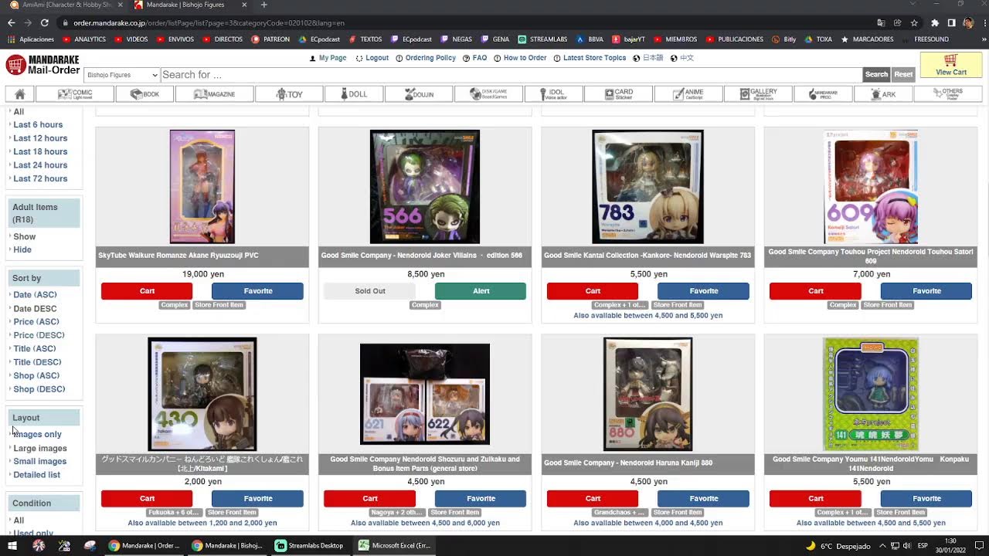Click the Reset button

coord(903,75)
